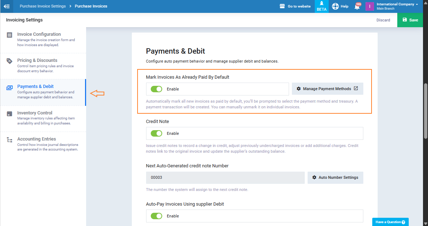428x226 pixels.
Task: Click the Inventory Control box icon
Action: (10, 114)
